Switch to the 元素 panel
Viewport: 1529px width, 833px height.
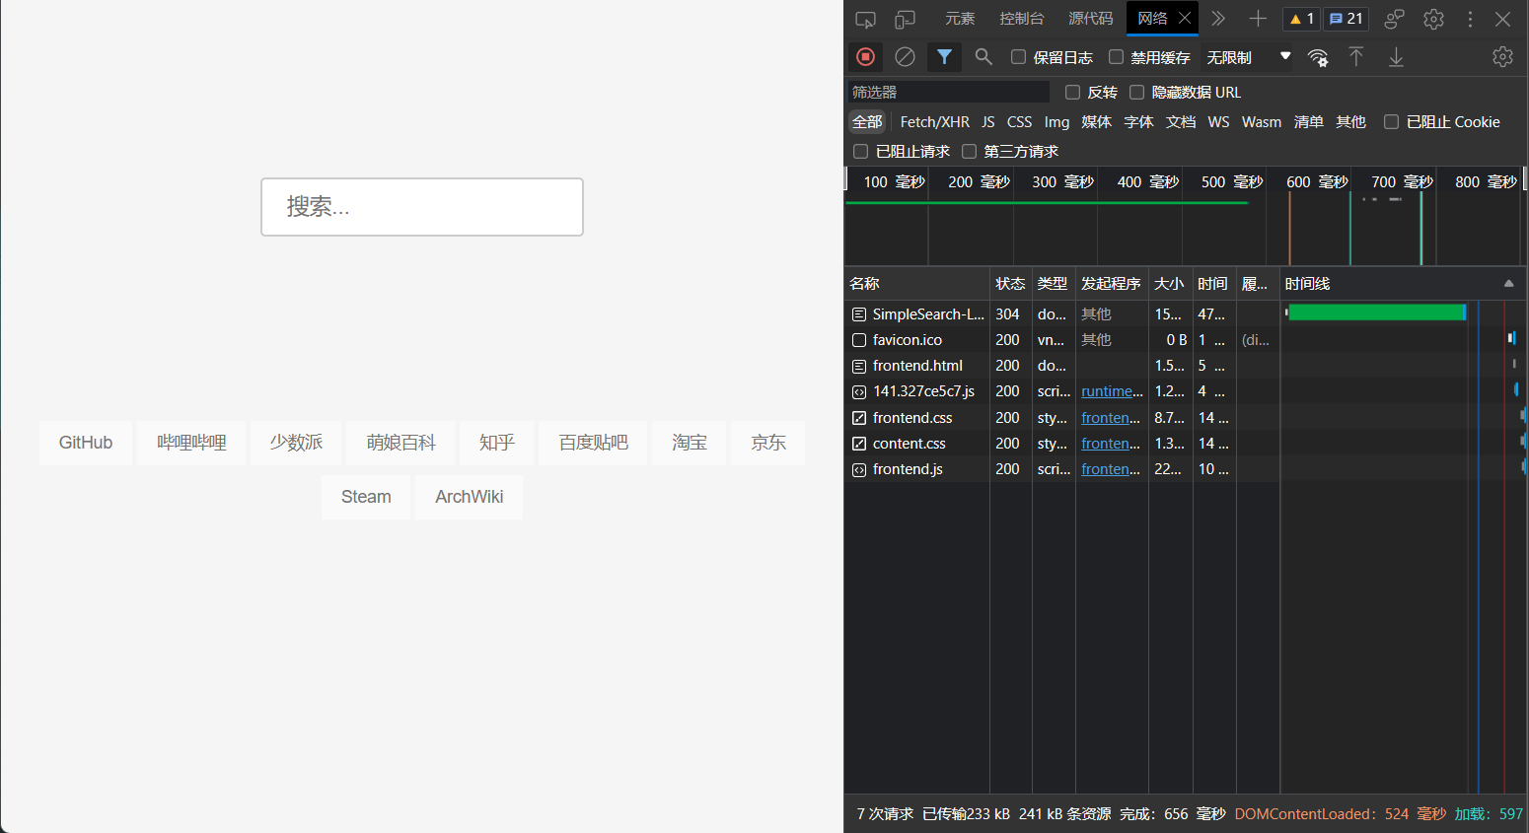959,18
